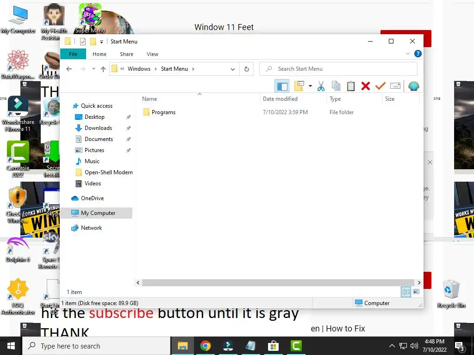Open dropdown arrow next to New folder icon

coord(310,86)
